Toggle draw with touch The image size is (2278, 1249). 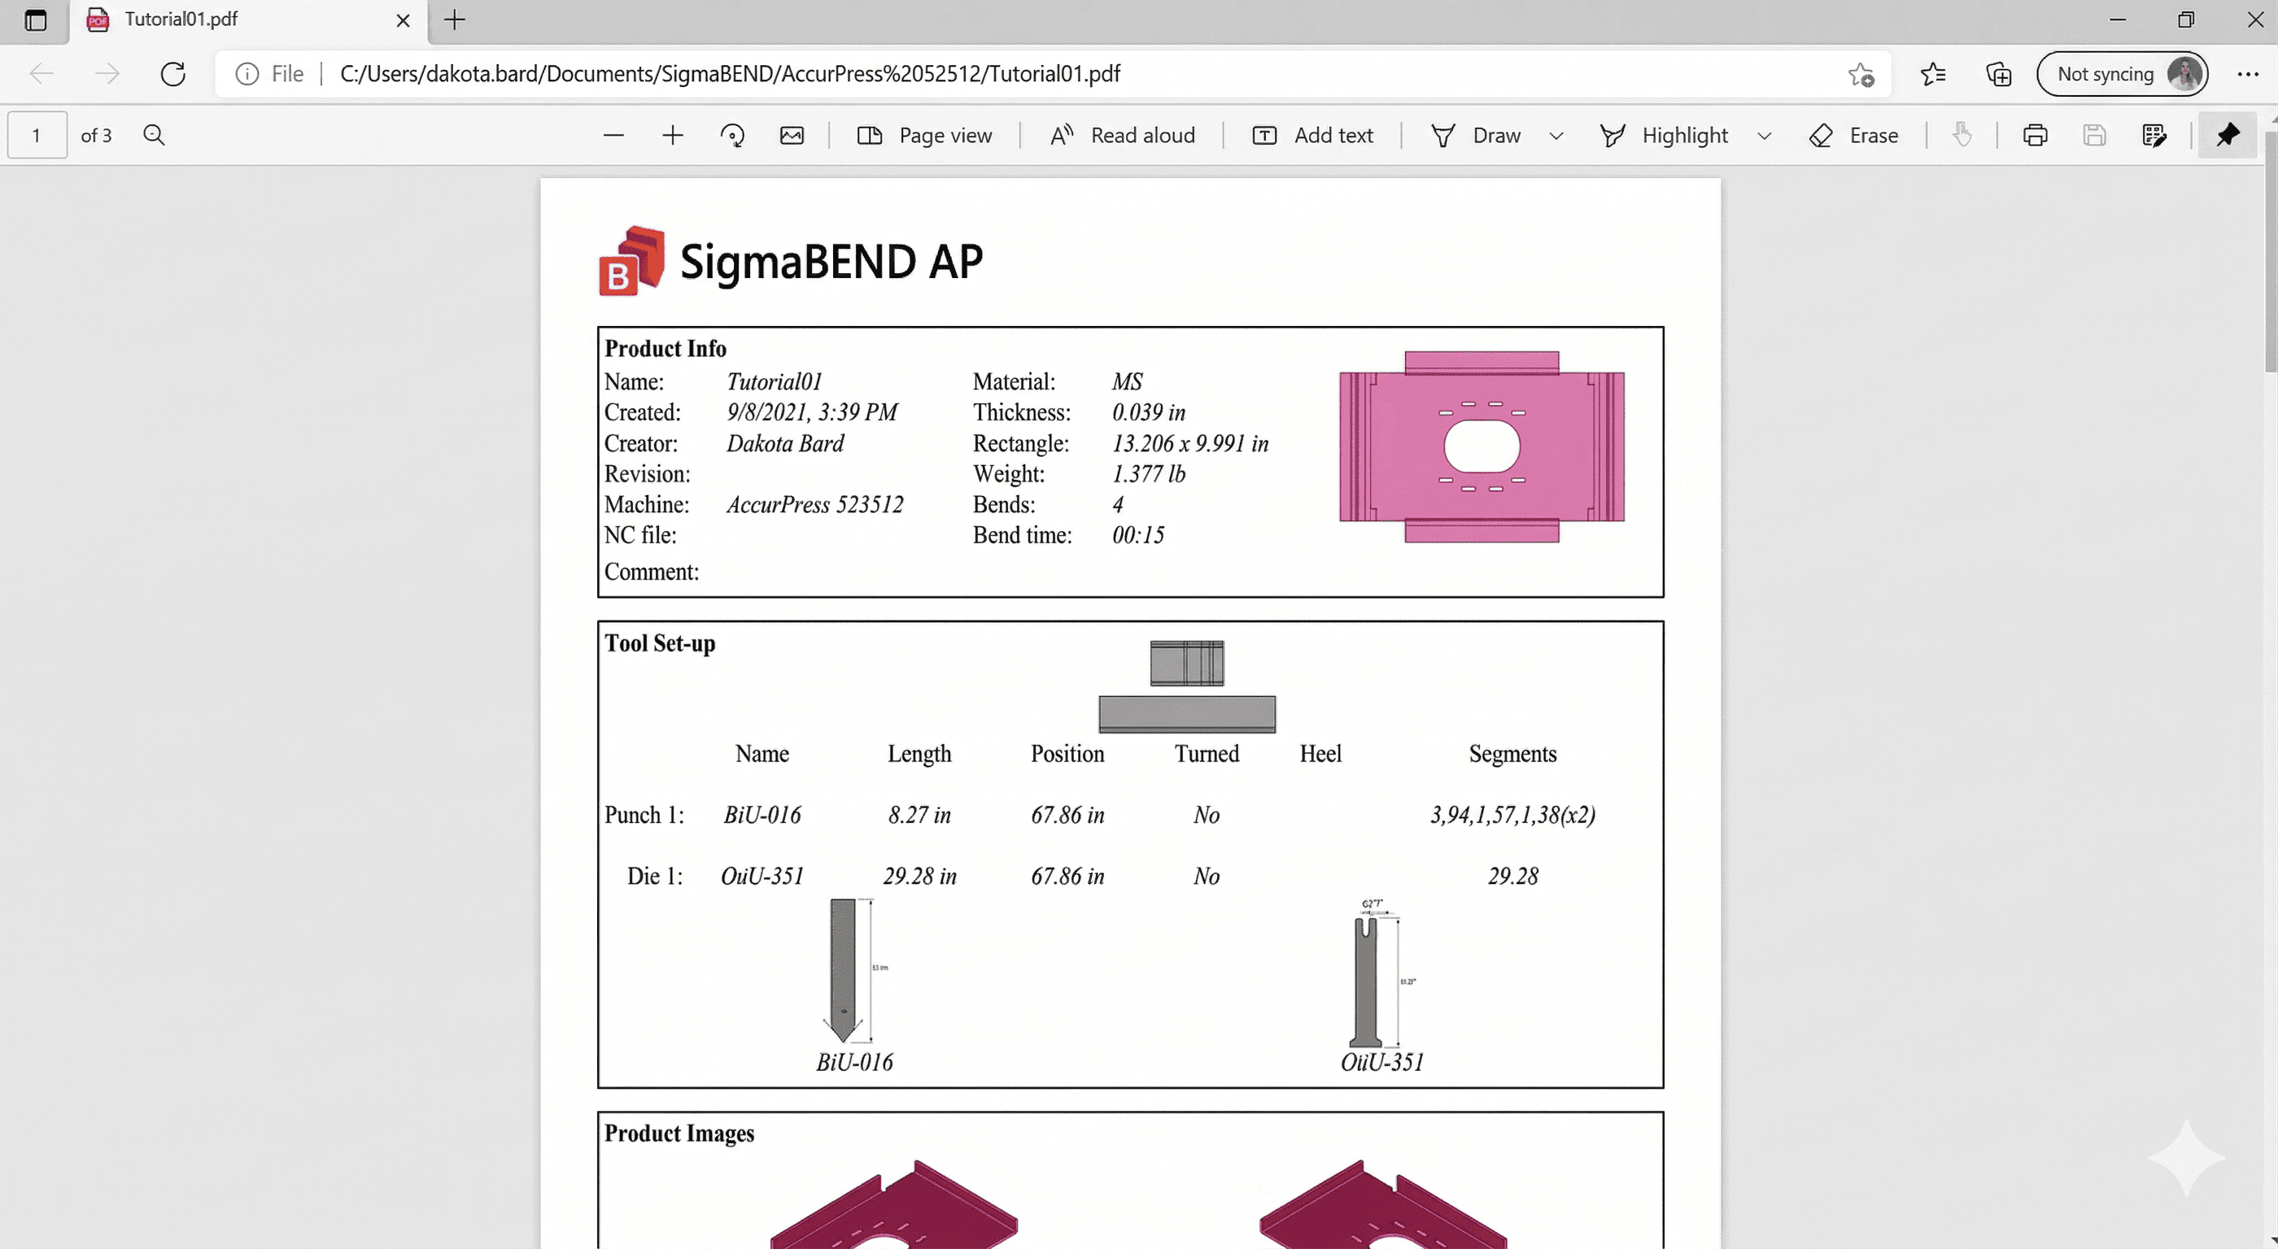[x=1962, y=135]
